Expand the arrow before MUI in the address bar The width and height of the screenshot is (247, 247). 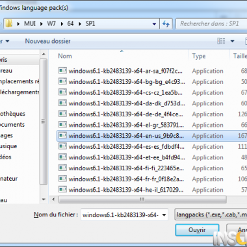point(18,24)
